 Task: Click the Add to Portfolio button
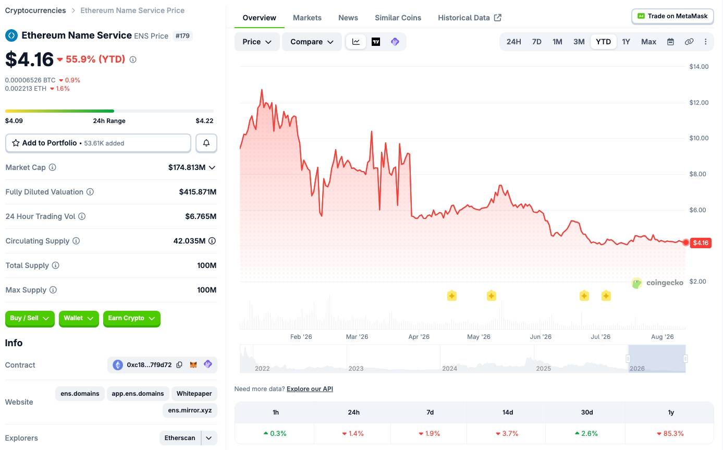98,143
